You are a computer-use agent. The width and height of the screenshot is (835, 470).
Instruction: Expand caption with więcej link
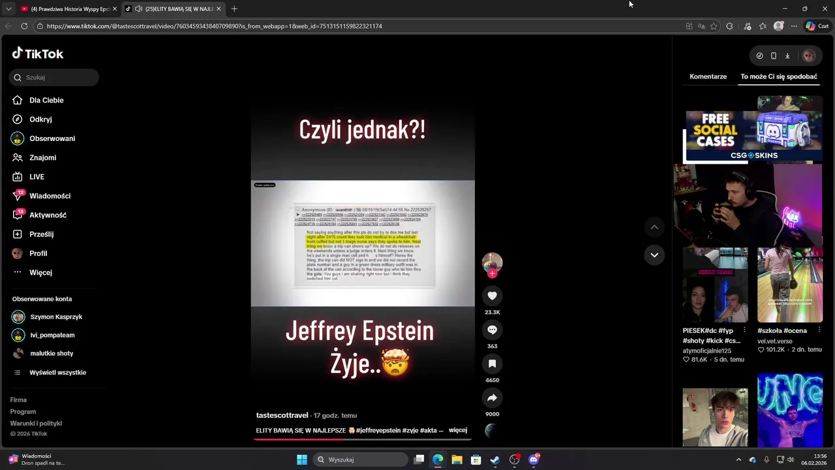(458, 430)
